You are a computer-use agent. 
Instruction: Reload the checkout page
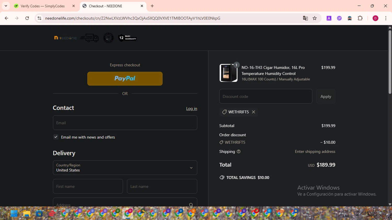point(27,18)
